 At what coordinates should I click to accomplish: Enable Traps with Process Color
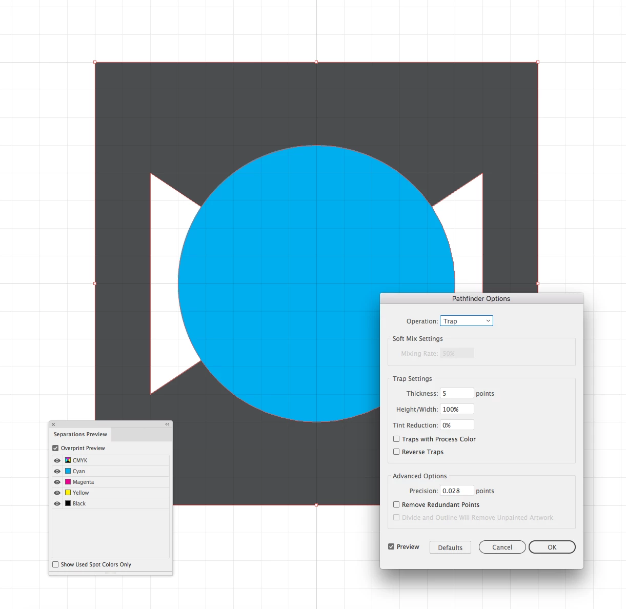(396, 439)
